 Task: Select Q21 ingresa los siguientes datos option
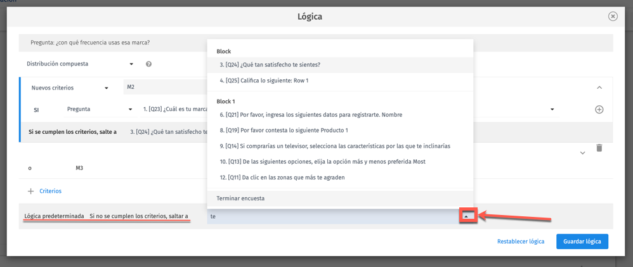click(340, 115)
